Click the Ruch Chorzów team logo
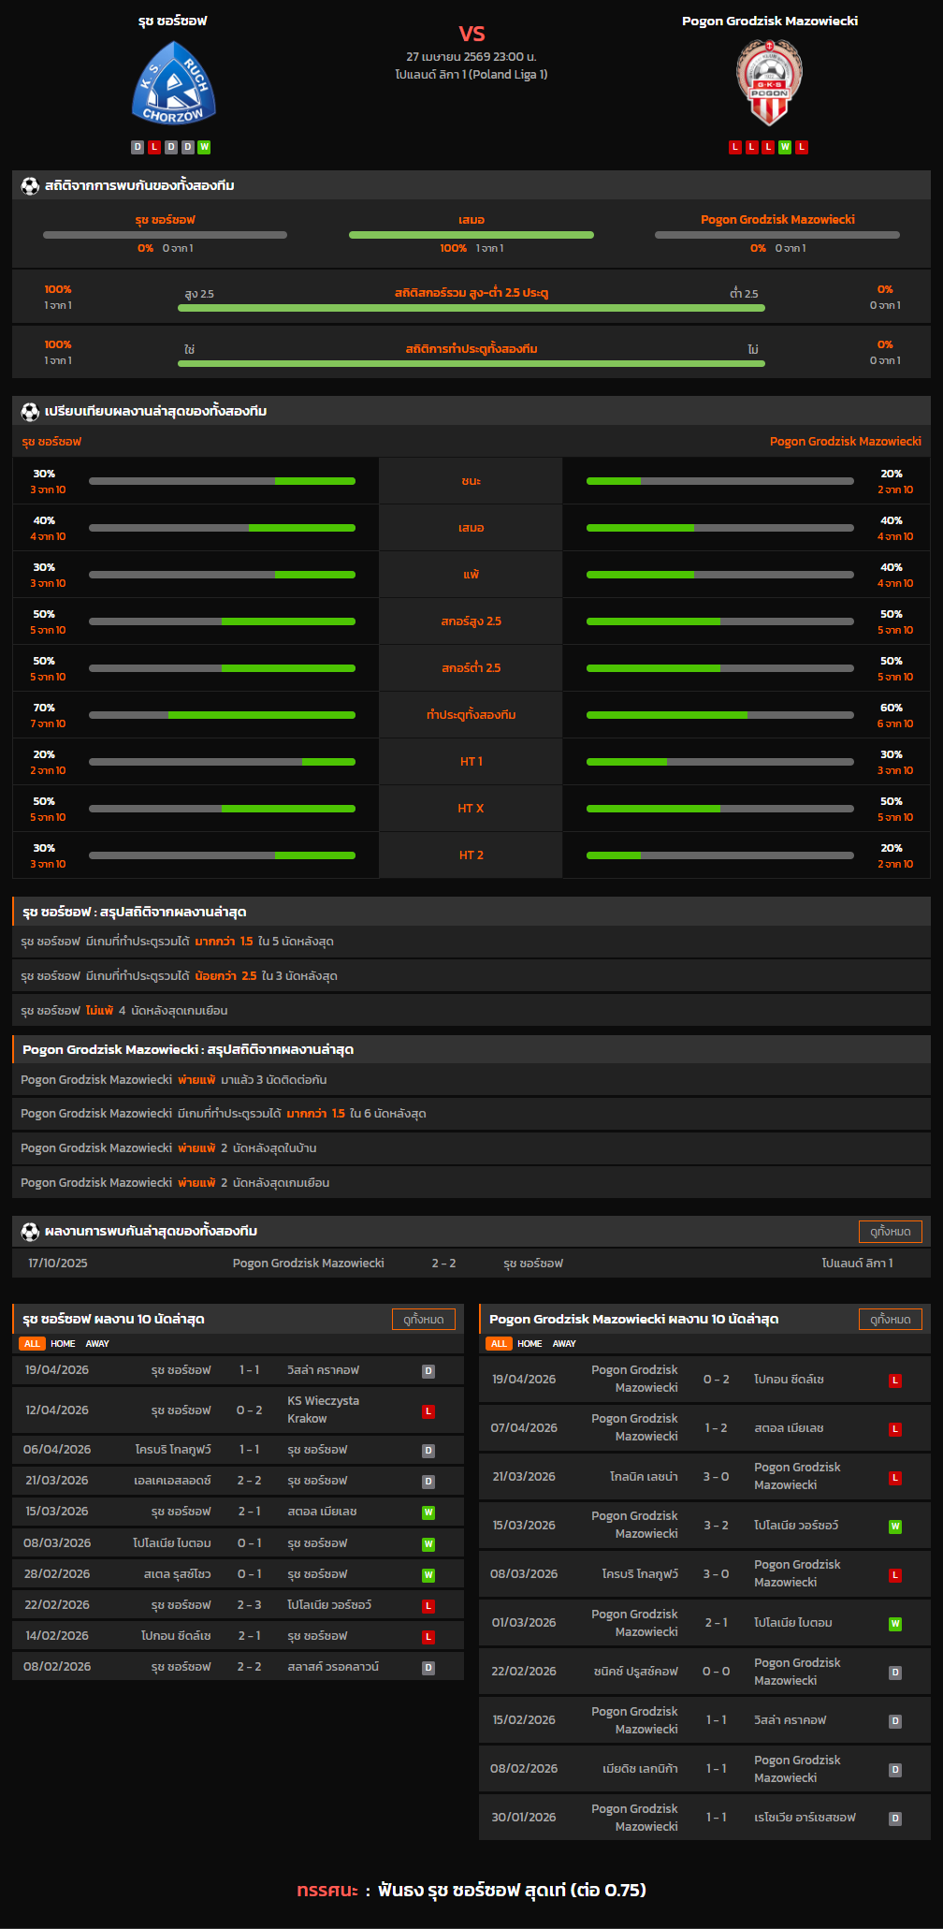 point(173,85)
